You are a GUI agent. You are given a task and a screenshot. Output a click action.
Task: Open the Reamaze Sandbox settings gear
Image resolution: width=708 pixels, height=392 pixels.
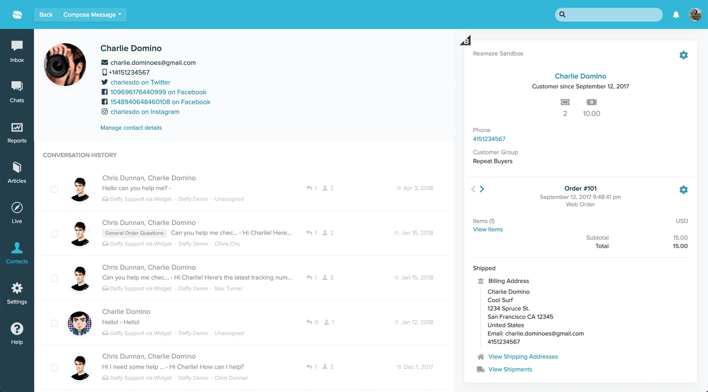click(x=684, y=55)
